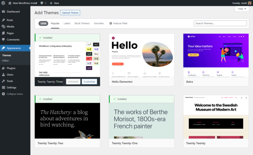Click into the Search themes field
The width and height of the screenshot is (253, 155).
220,23
